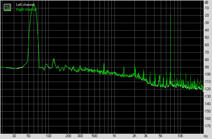
Task: Click the Hz unit label on the frequency axis
Action: (x=206, y=136)
